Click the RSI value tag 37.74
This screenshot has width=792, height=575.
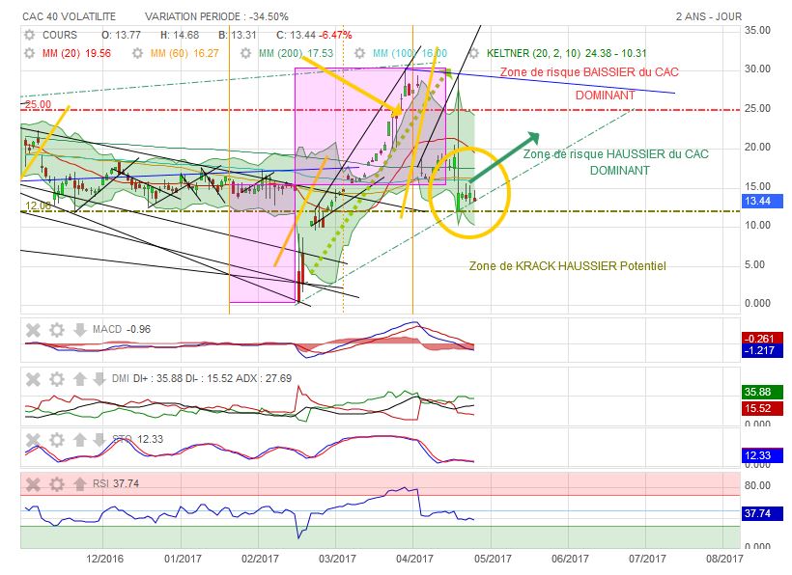pos(762,513)
